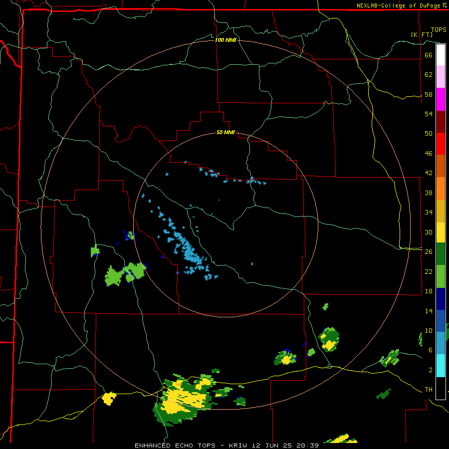This screenshot has width=449, height=449.
Task: Click the '22' legend value
Action: coord(429,271)
